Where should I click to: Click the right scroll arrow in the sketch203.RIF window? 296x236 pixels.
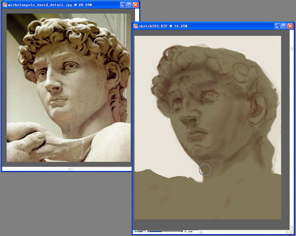click(287, 232)
